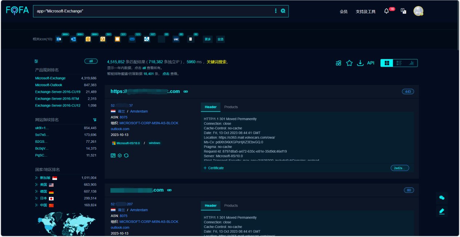The image size is (460, 237).
Task: Toggle the 'all' pill in sidebar
Action: tap(91, 61)
